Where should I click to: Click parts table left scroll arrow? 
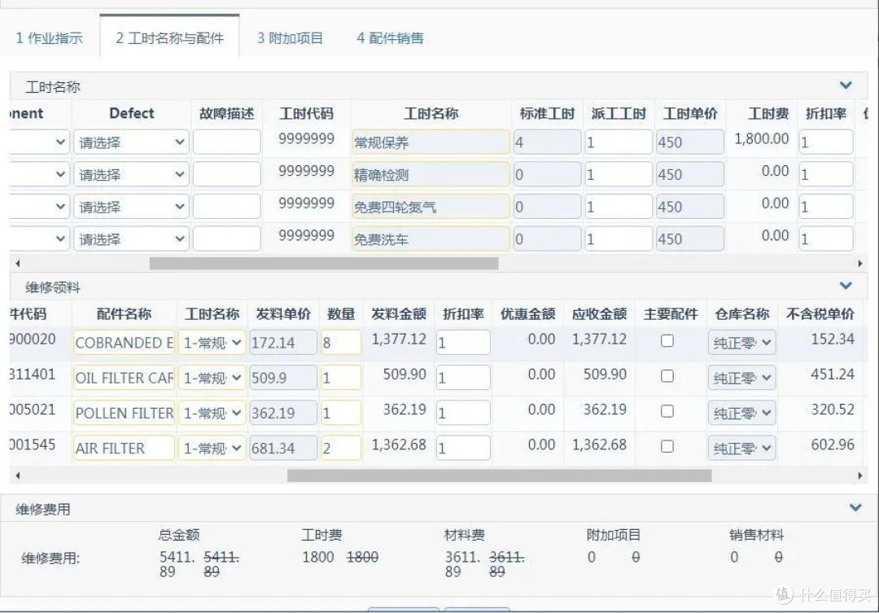18,475
